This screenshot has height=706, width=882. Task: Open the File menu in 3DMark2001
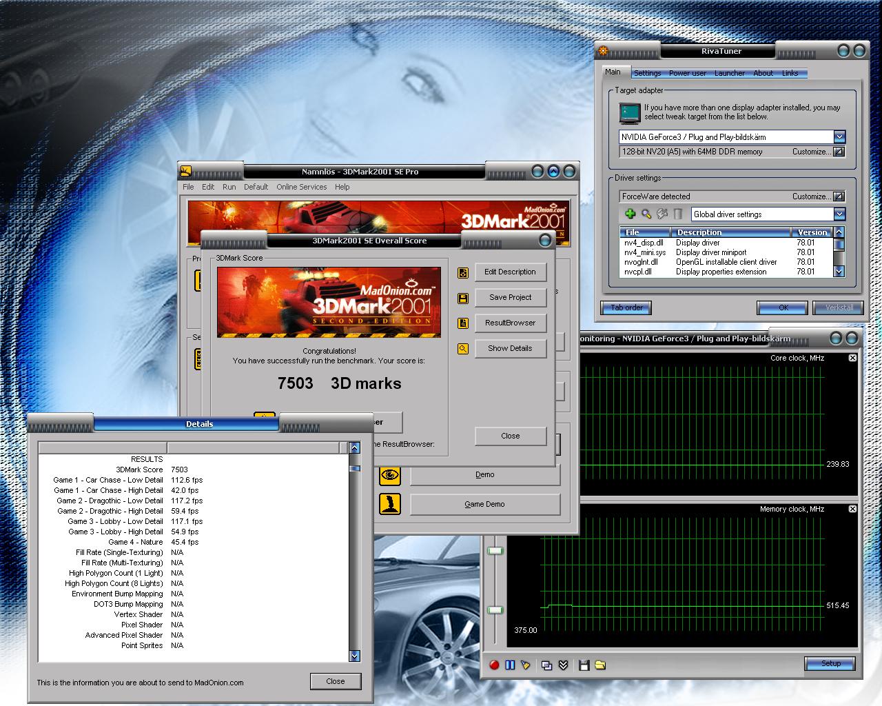point(188,187)
